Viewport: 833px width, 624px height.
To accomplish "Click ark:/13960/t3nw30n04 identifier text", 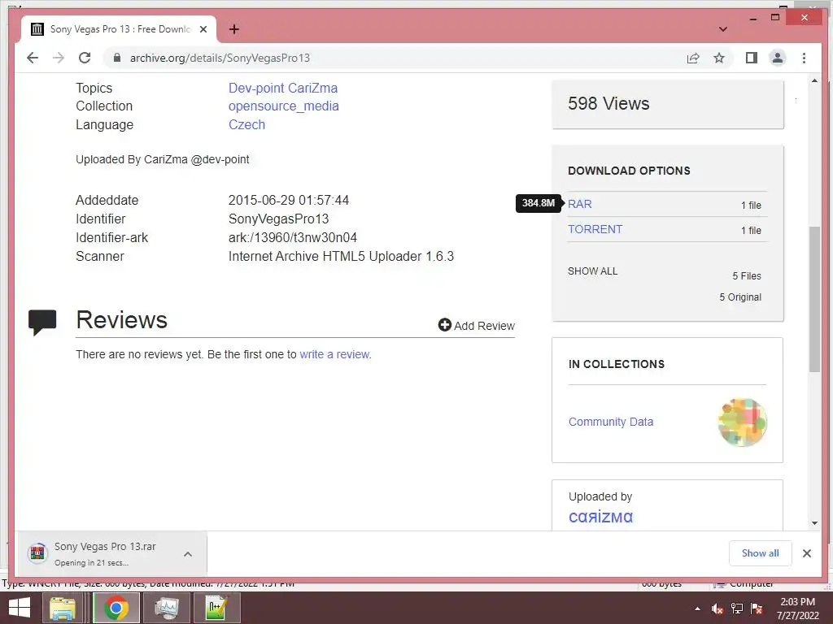I will tap(293, 238).
